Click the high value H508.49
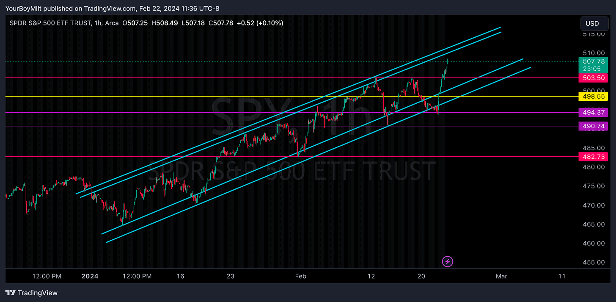Screen dimensions: 616x302 165,23
